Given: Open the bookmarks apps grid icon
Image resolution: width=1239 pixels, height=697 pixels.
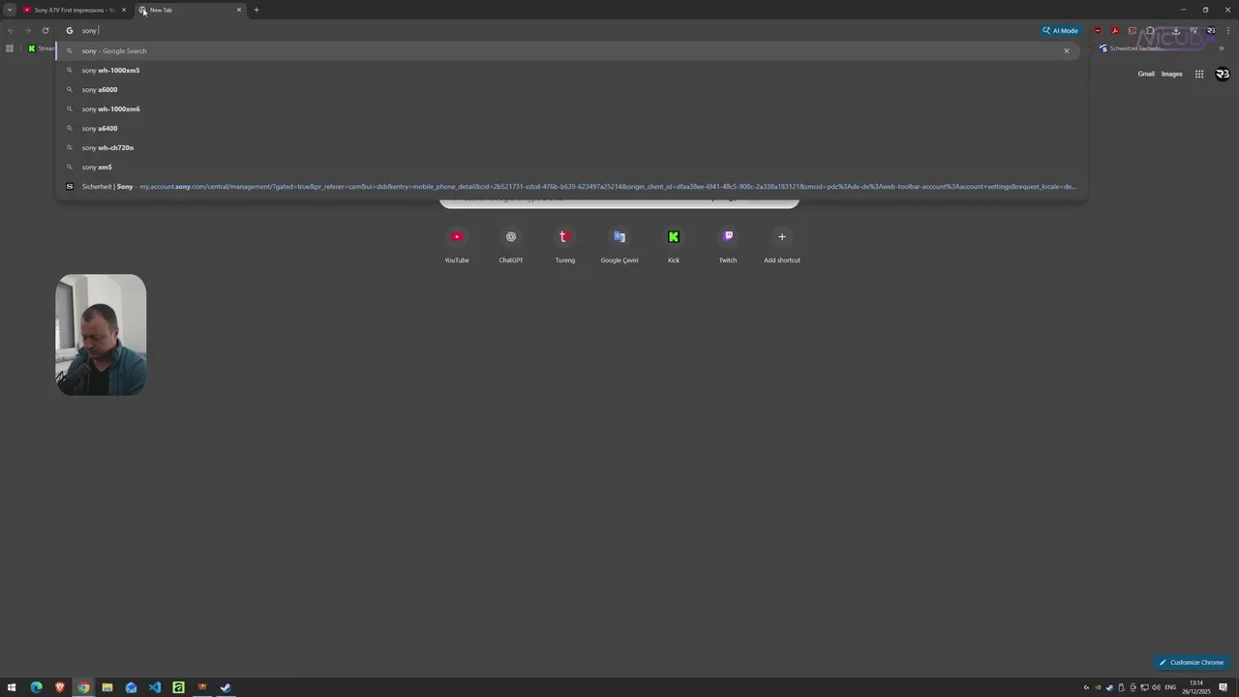Looking at the screenshot, I should pos(10,48).
